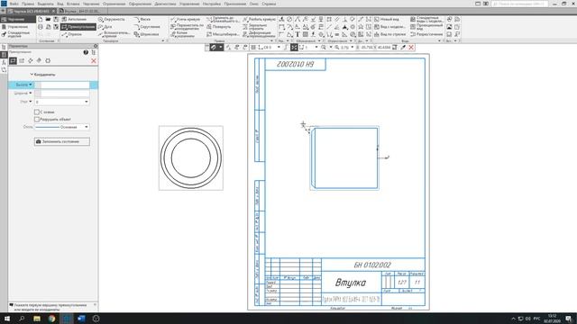
Task: Click the Запомнить состояние button
Action: pyautogui.click(x=62, y=141)
